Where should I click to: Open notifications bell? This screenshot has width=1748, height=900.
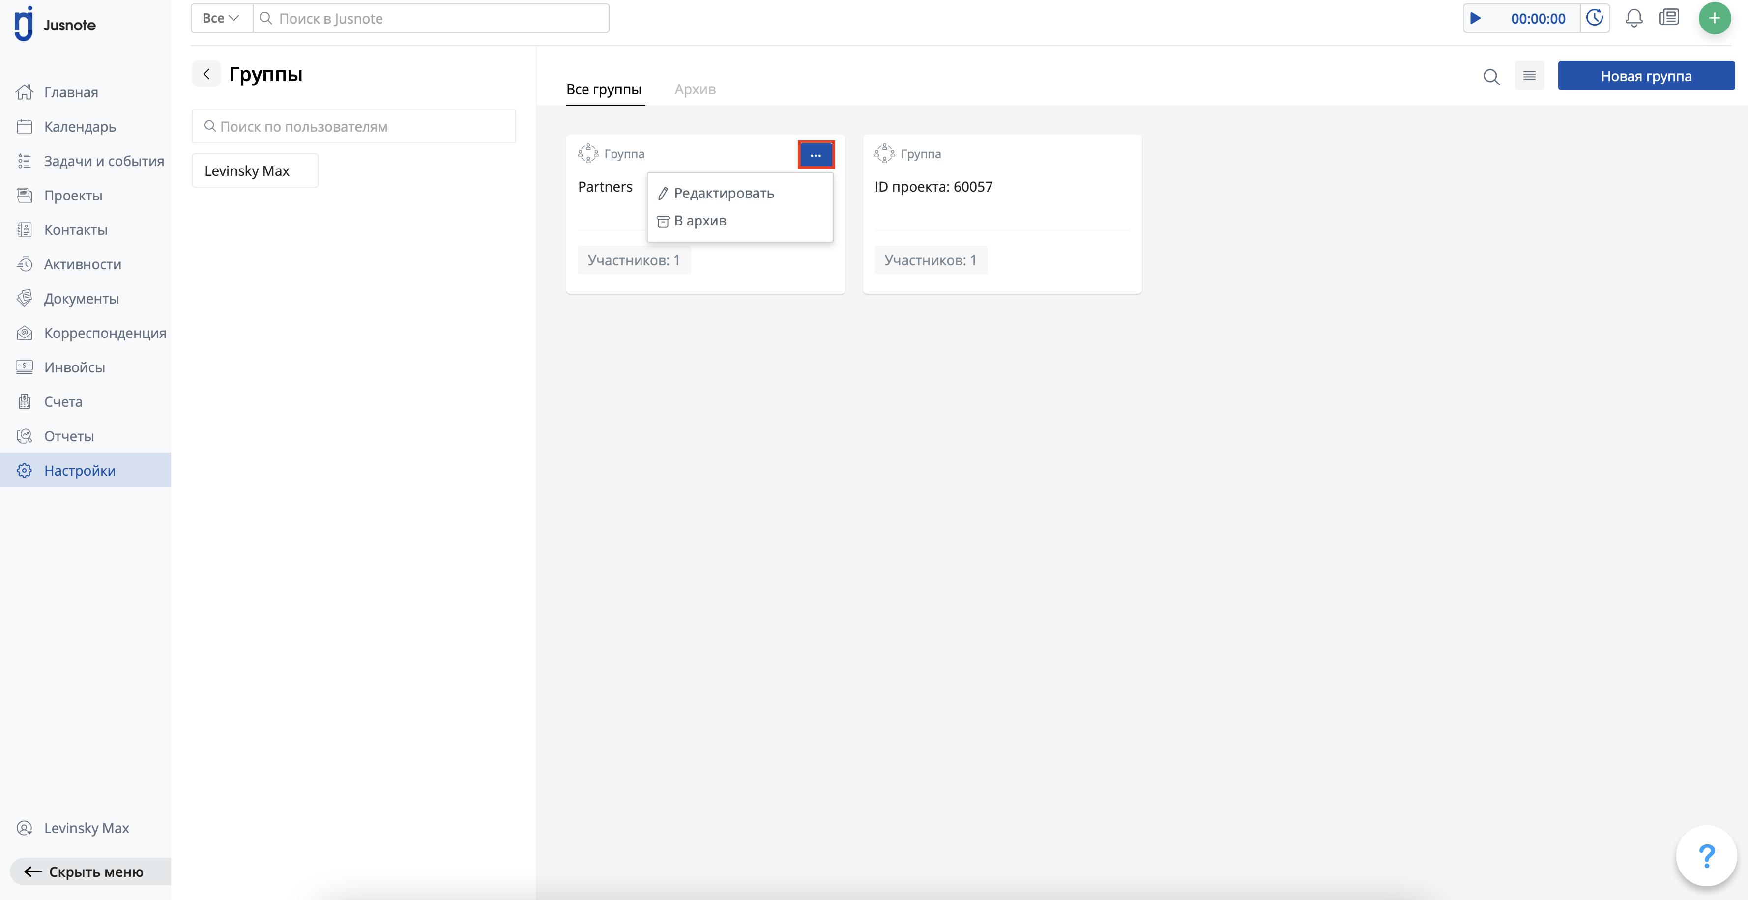(1634, 18)
